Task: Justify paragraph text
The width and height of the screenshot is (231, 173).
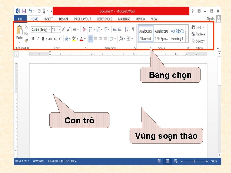Action: (105, 39)
